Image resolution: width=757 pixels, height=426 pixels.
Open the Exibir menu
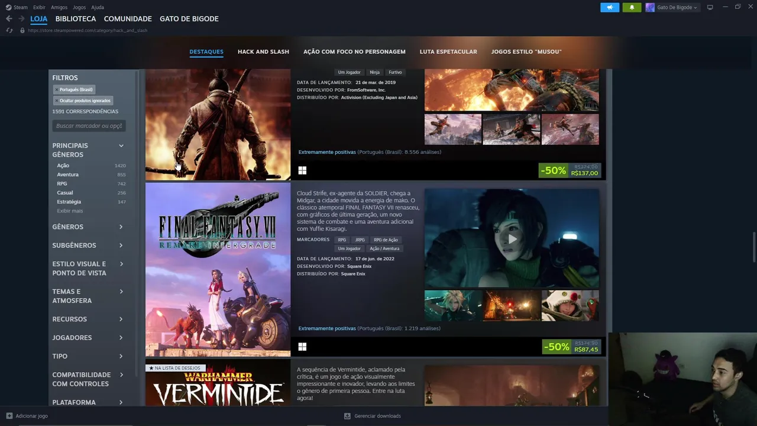(x=39, y=7)
